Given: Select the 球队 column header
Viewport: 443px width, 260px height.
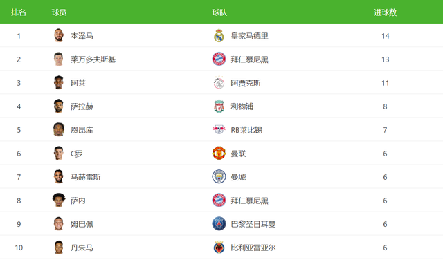Looking at the screenshot, I should (219, 12).
